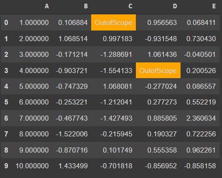Click row index 1
222x178 pixels.
coord(6,38)
